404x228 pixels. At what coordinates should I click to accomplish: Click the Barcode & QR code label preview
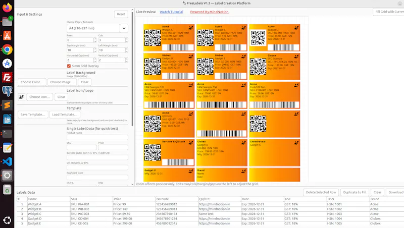(x=169, y=153)
